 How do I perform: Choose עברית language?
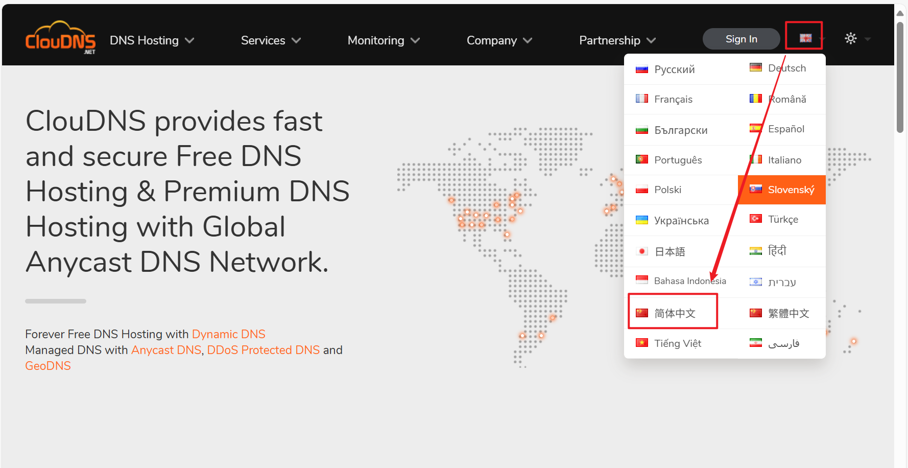point(782,282)
